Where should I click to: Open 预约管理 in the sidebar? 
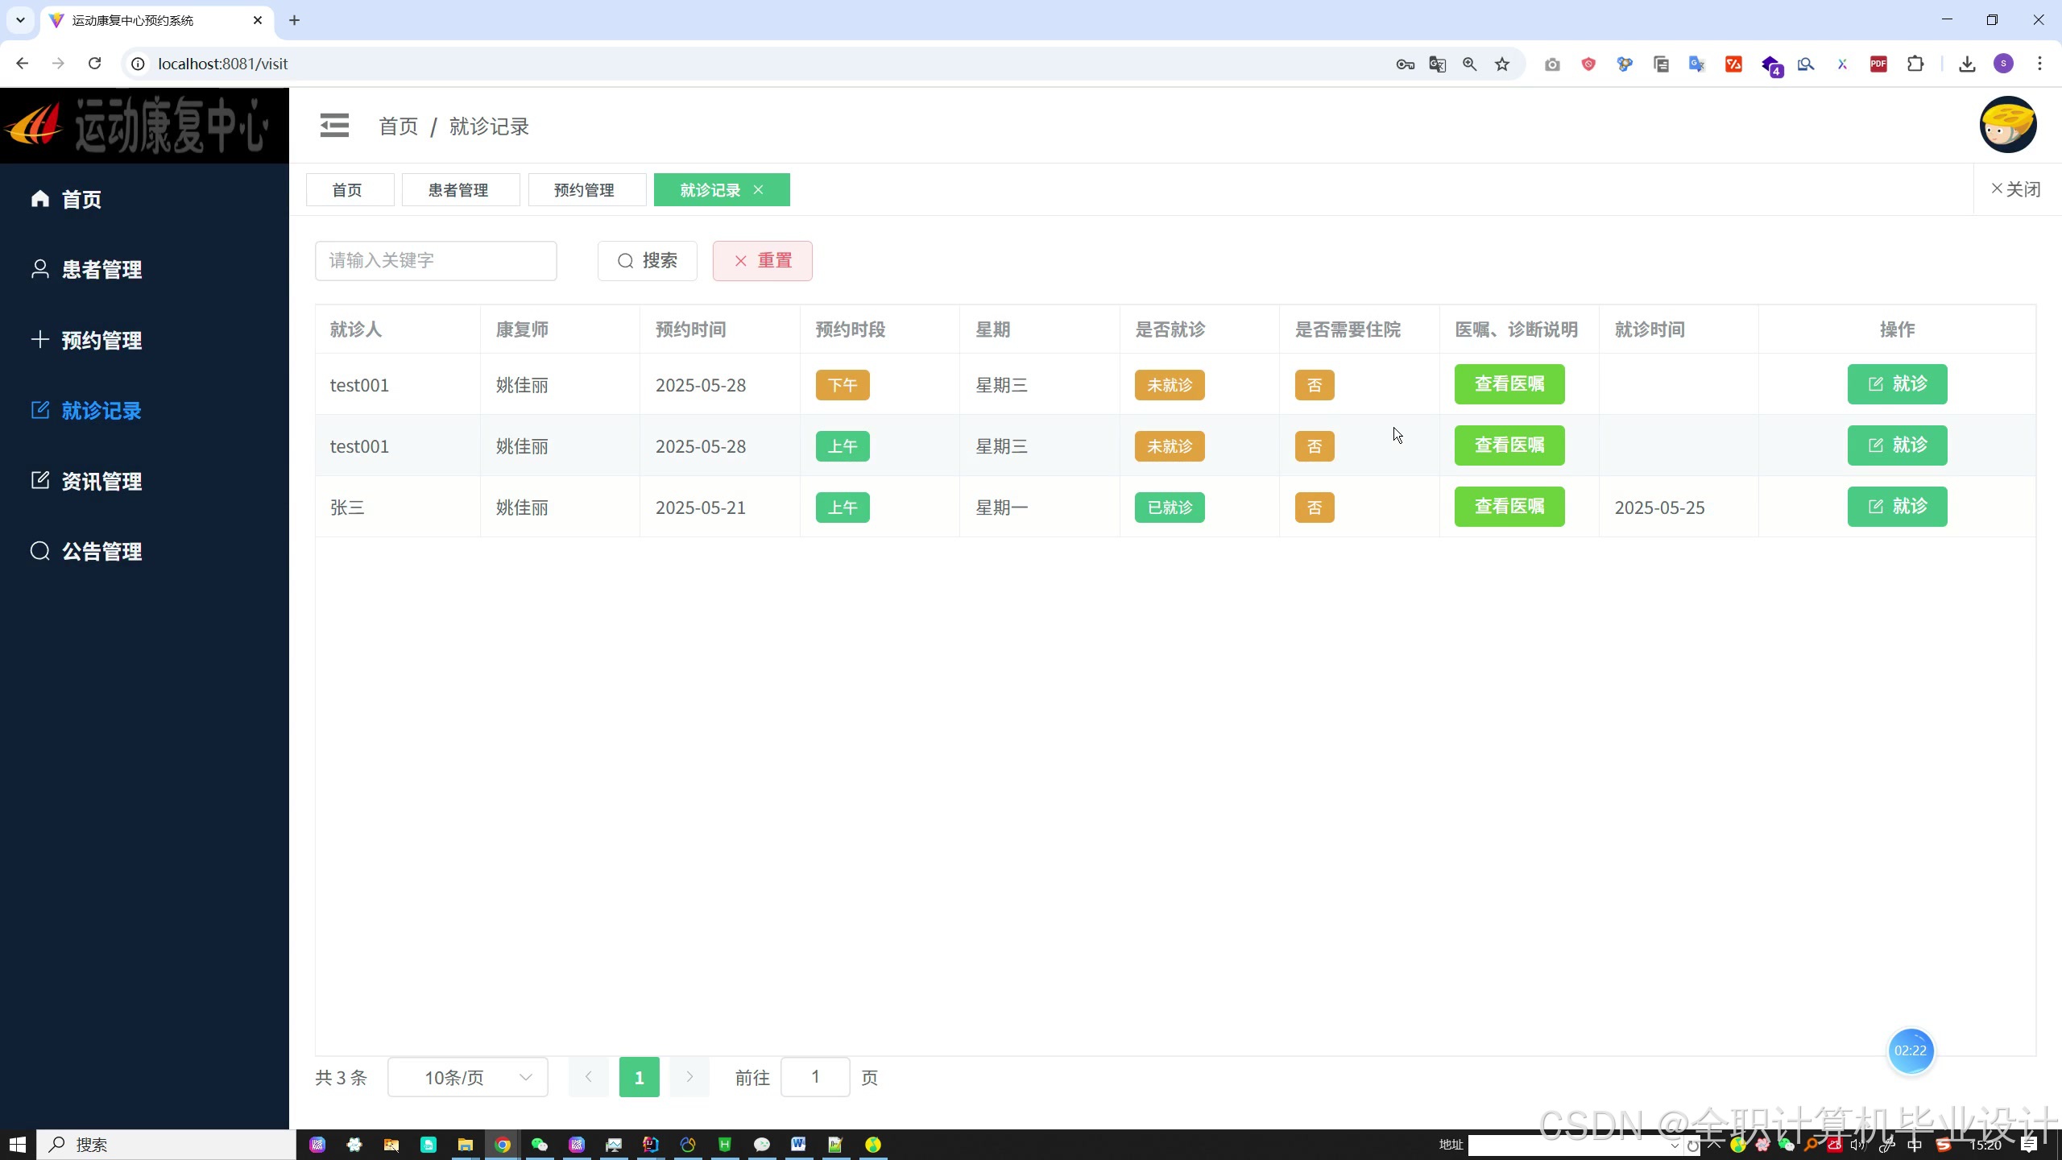[101, 340]
